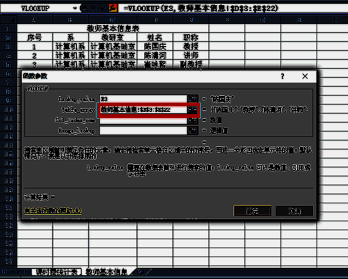
Task: Select column F header
Action: click(227, 20)
